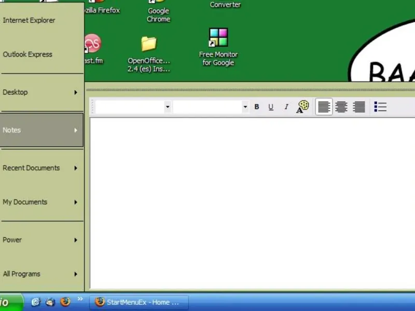This screenshot has height=311, width=415.
Task: Select the highlighted Notes menu entry
Action: [x=42, y=130]
